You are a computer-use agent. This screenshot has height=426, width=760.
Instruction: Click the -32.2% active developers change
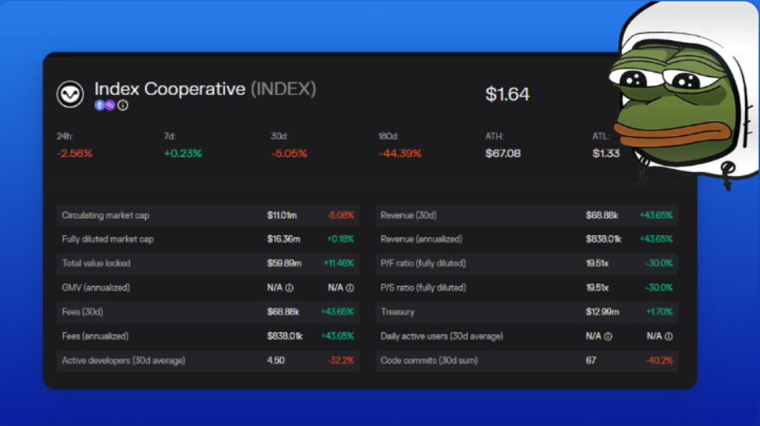click(x=340, y=360)
